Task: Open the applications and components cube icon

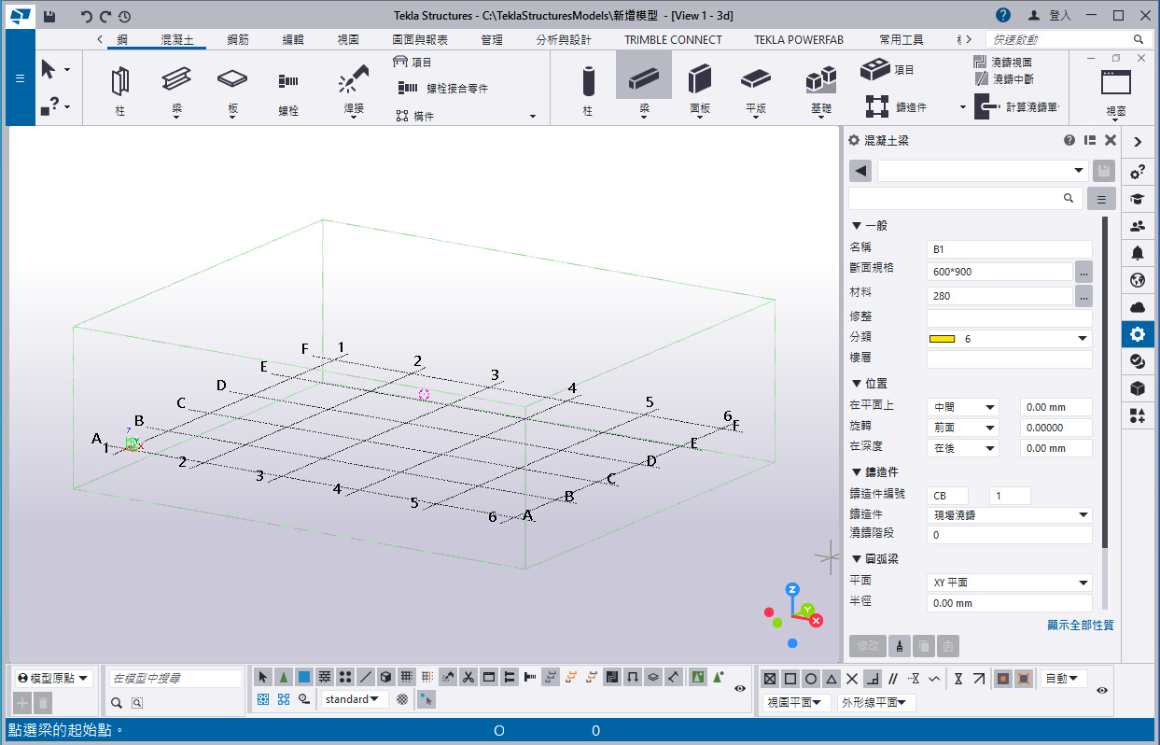Action: [x=1137, y=388]
